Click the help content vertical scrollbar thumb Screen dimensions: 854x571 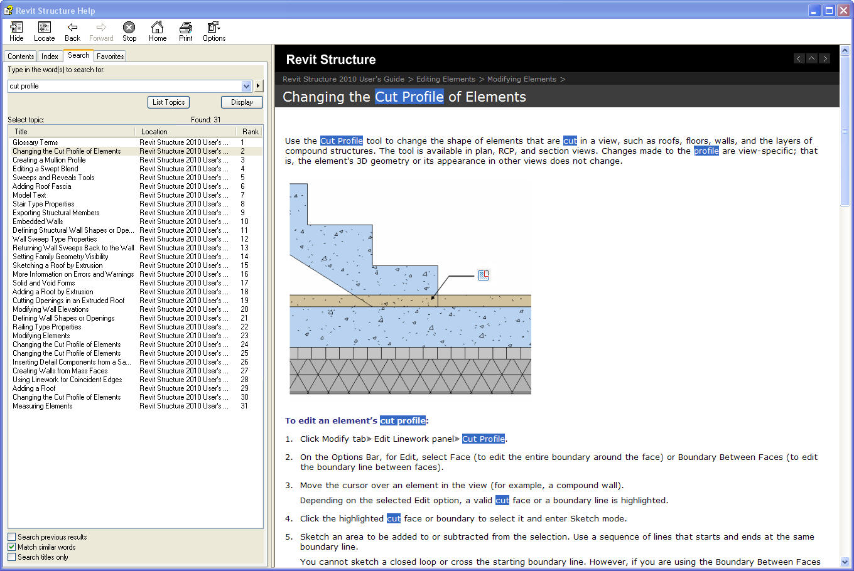[845, 131]
